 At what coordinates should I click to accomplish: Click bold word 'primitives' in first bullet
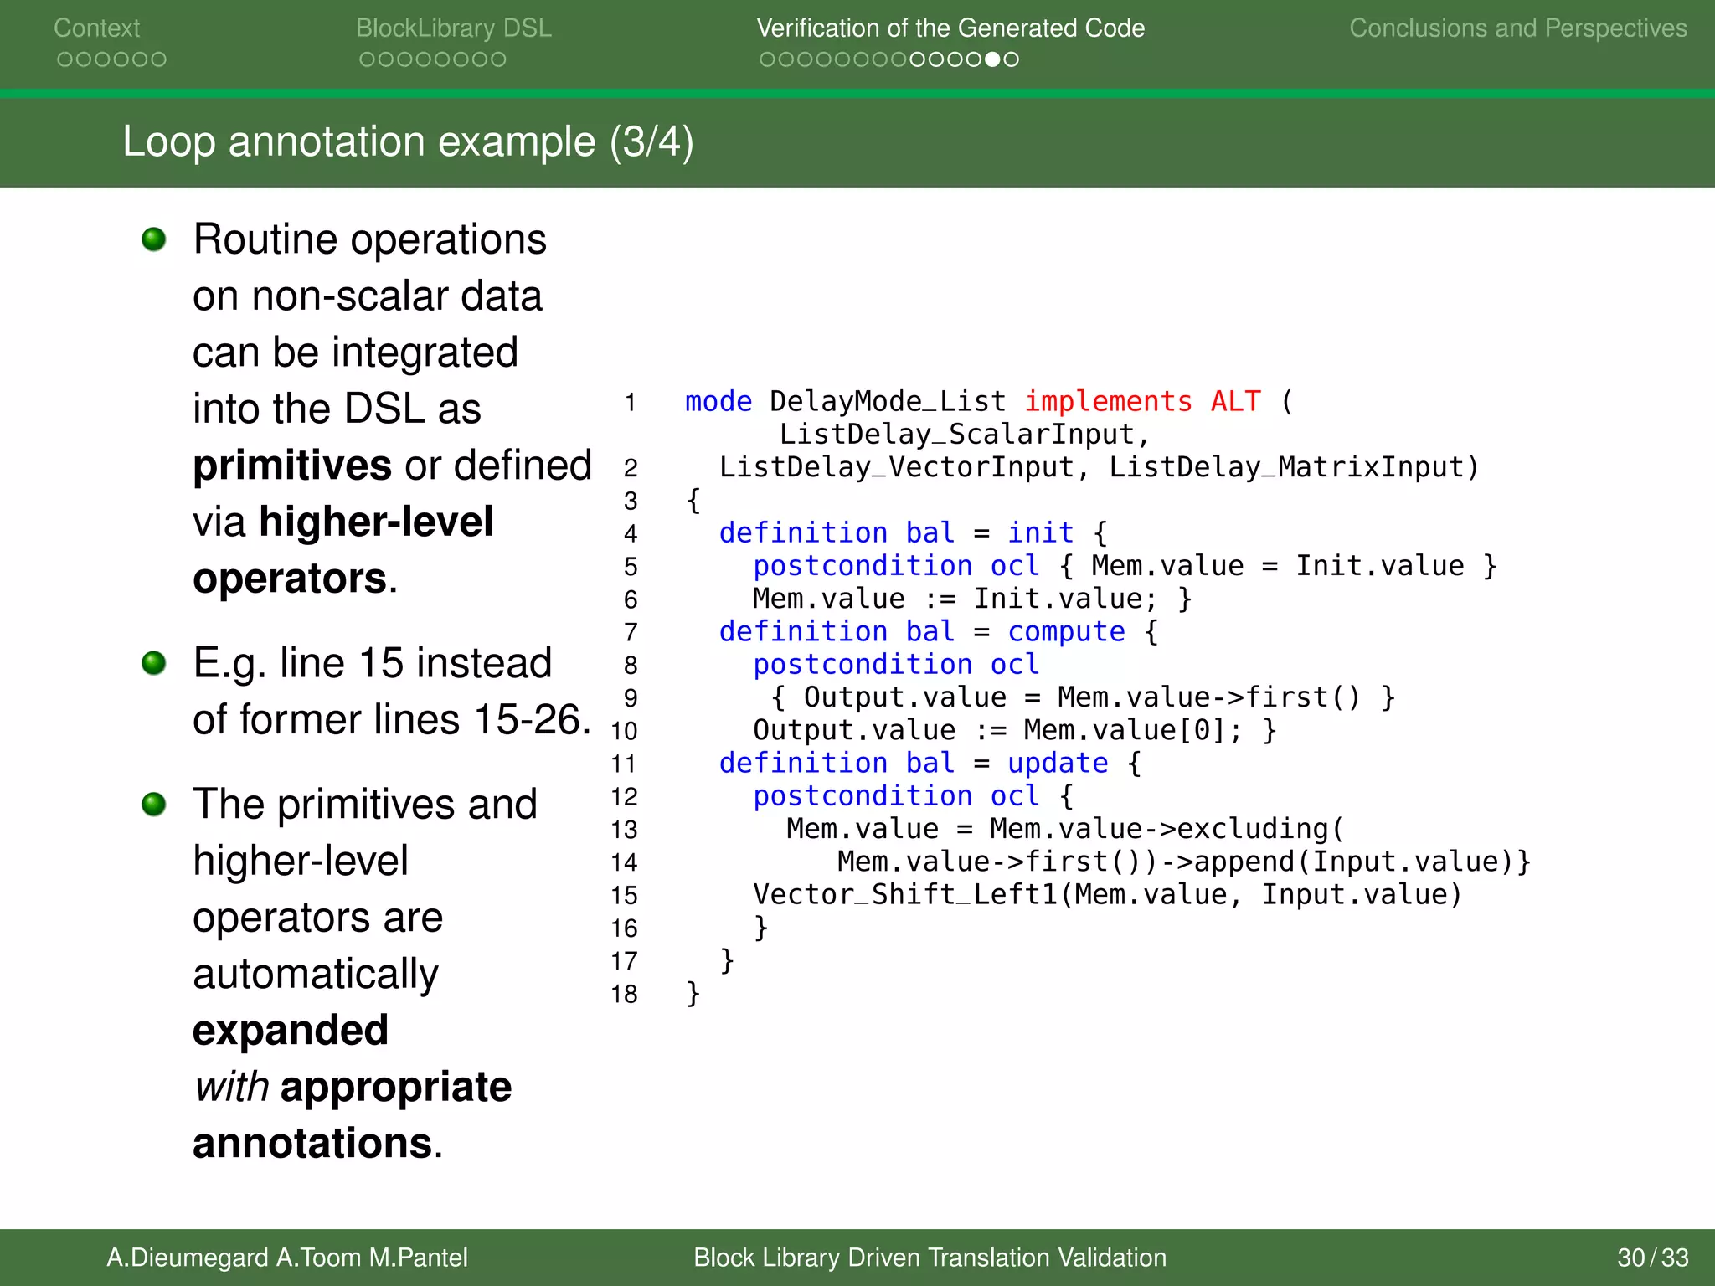(x=292, y=466)
